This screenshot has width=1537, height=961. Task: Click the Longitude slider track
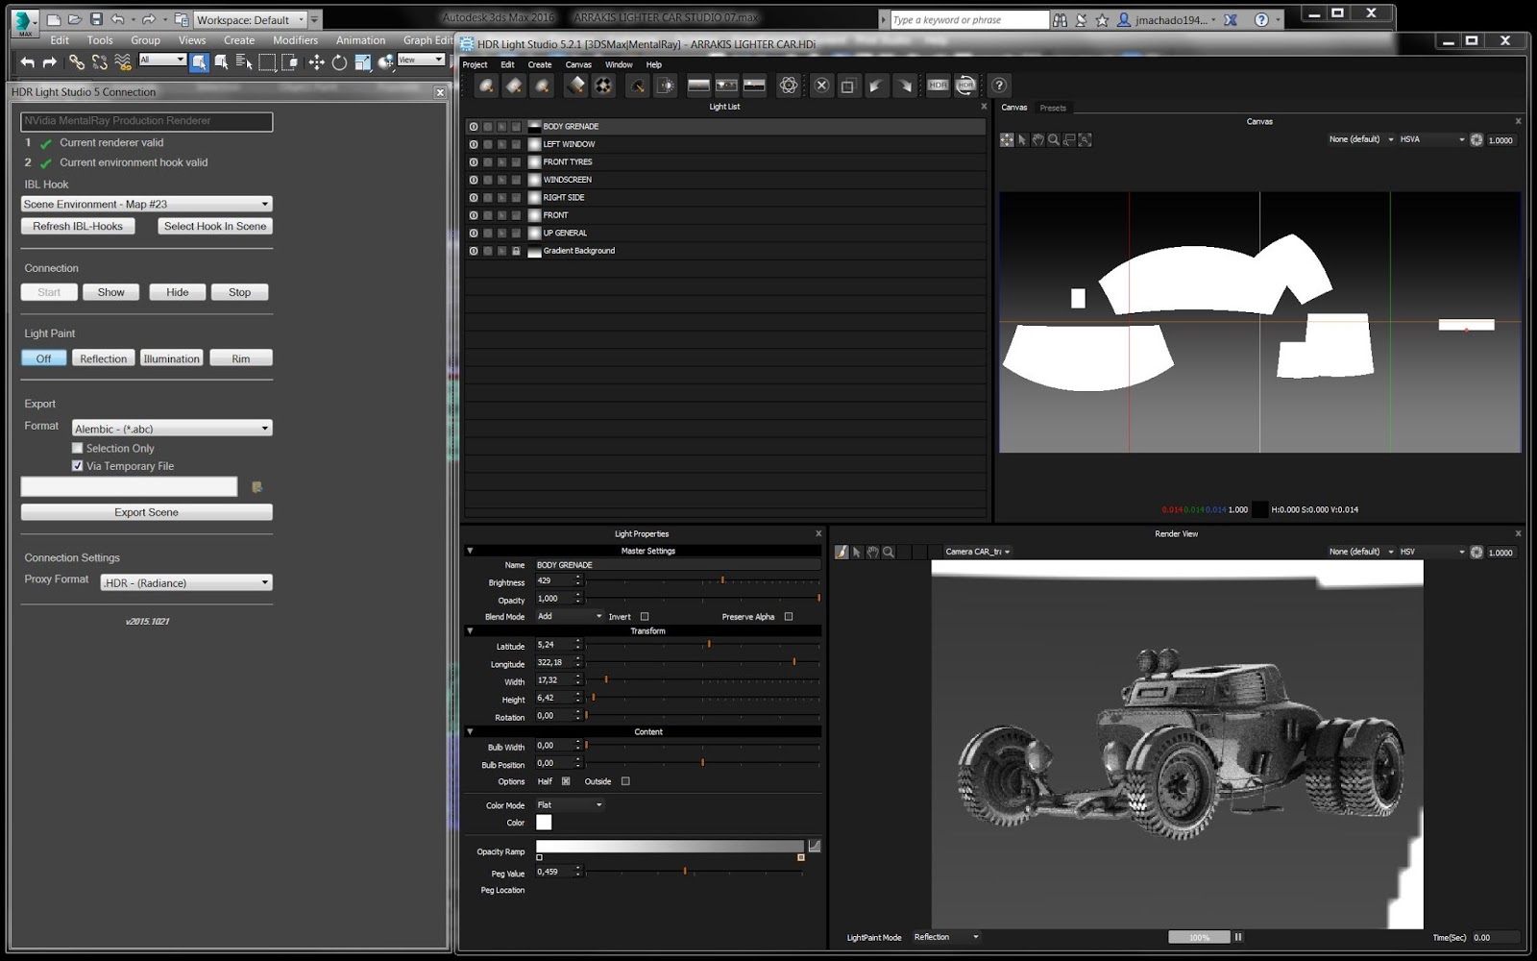point(702,662)
